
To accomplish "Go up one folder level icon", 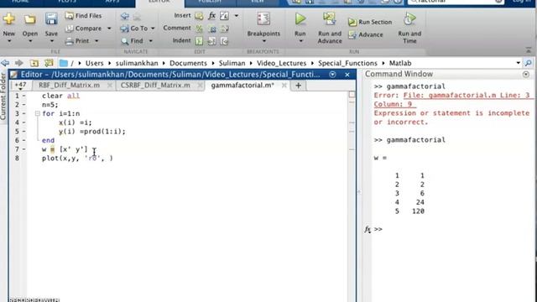I will pos(34,63).
